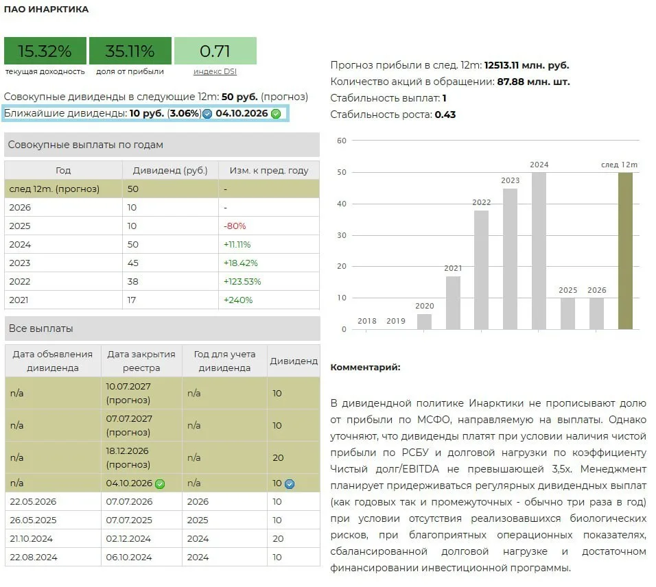
Task: Click dividend value 17 for 2021
Action: pyautogui.click(x=132, y=300)
